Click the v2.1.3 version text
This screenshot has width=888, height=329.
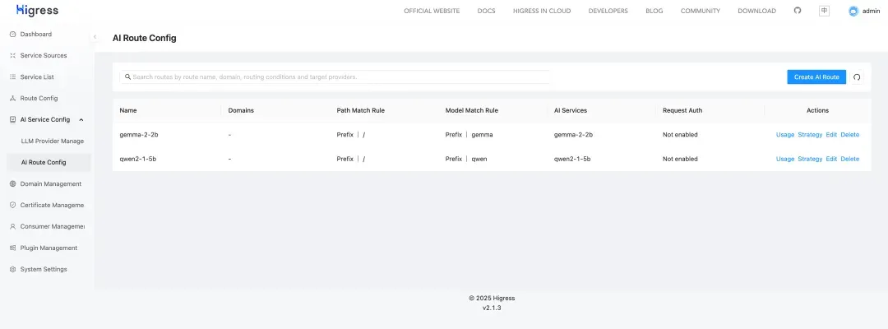492,308
